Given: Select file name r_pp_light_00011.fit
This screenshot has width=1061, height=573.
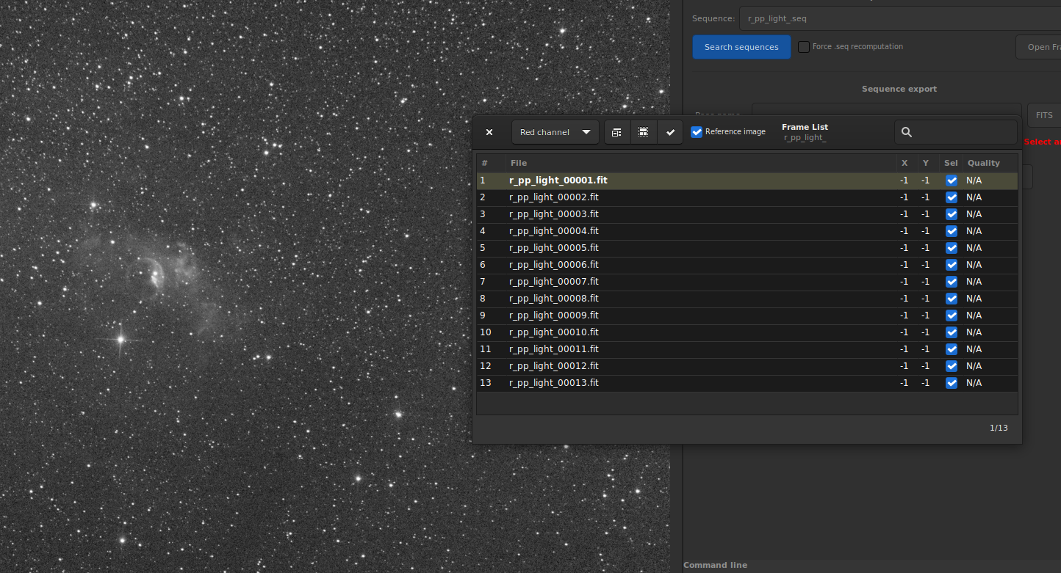Looking at the screenshot, I should tap(554, 349).
